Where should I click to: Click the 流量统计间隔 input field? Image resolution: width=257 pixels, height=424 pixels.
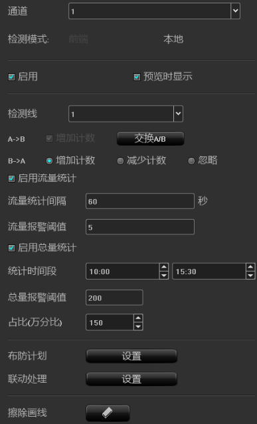pyautogui.click(x=140, y=201)
